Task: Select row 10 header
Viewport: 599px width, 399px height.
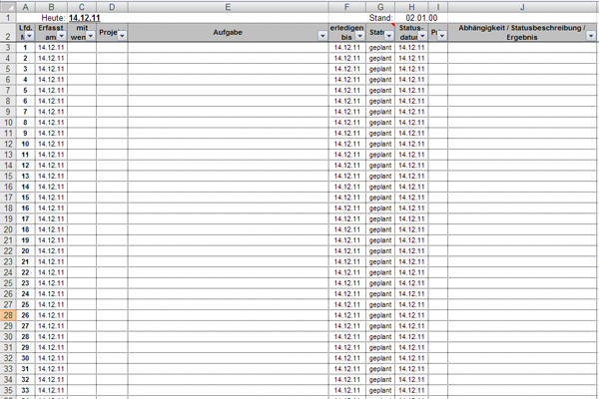Action: coord(7,144)
